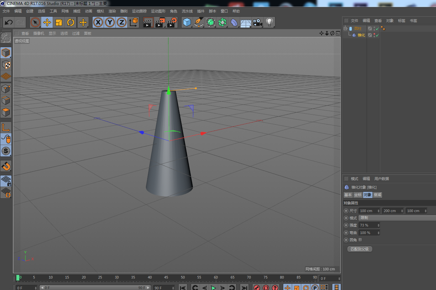The image size is (436, 290).
Task: Switch to the 衰减 attribute tab
Action: [377, 195]
